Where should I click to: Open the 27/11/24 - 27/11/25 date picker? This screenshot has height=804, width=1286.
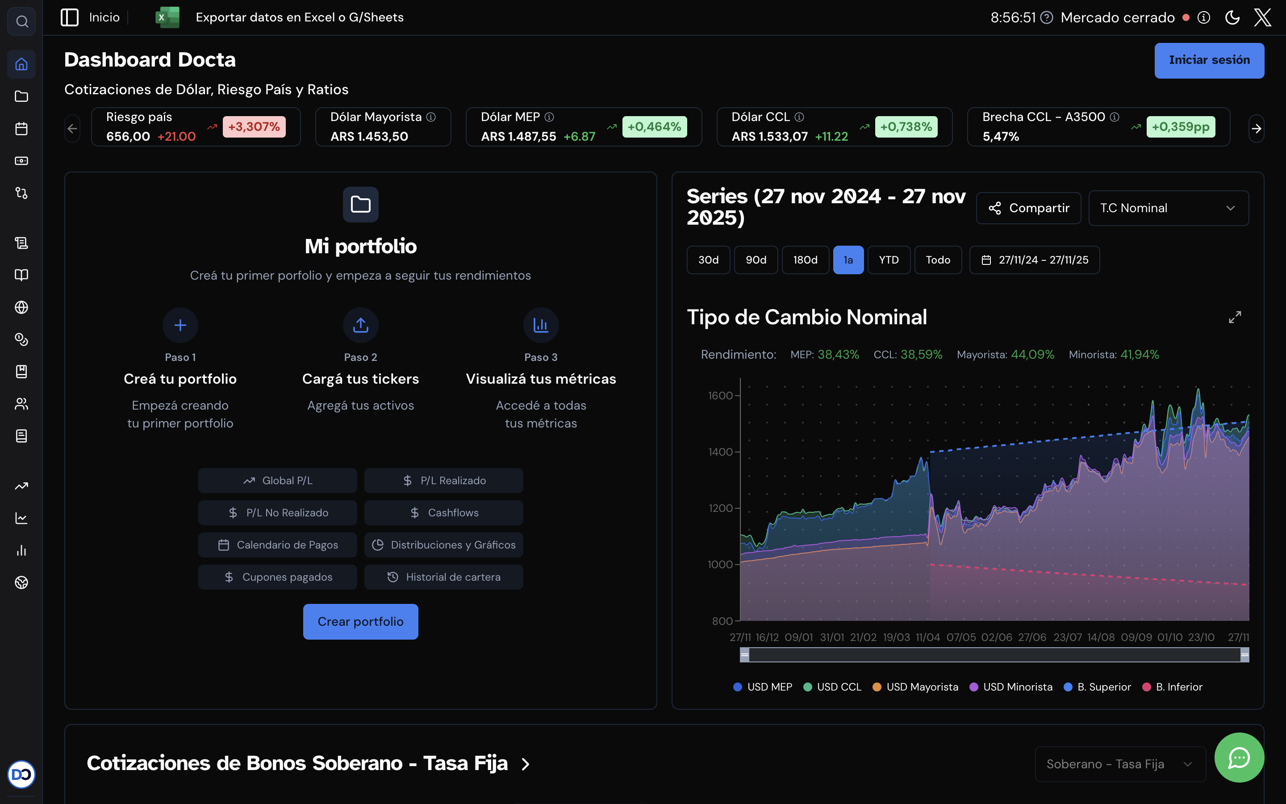[1034, 260]
